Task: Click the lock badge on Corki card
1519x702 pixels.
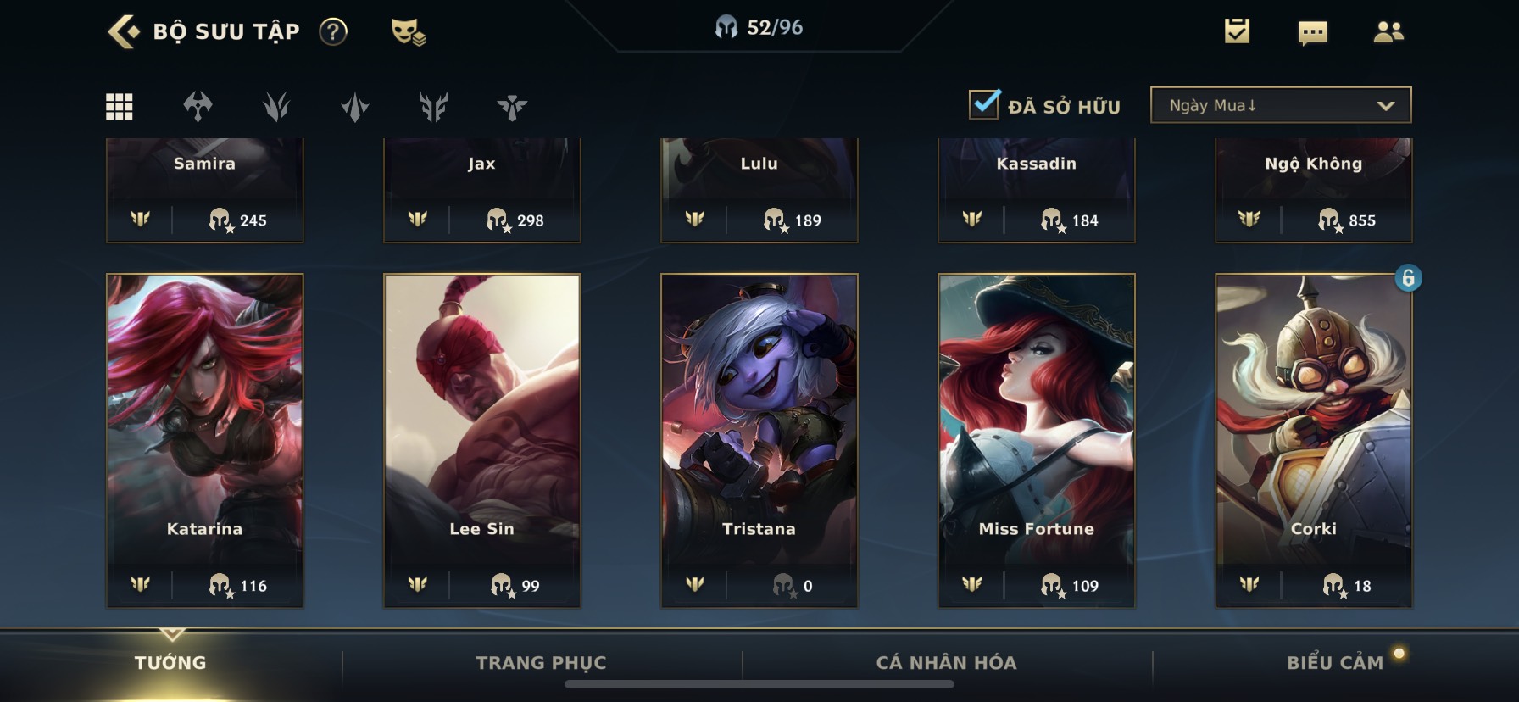Action: click(x=1408, y=277)
